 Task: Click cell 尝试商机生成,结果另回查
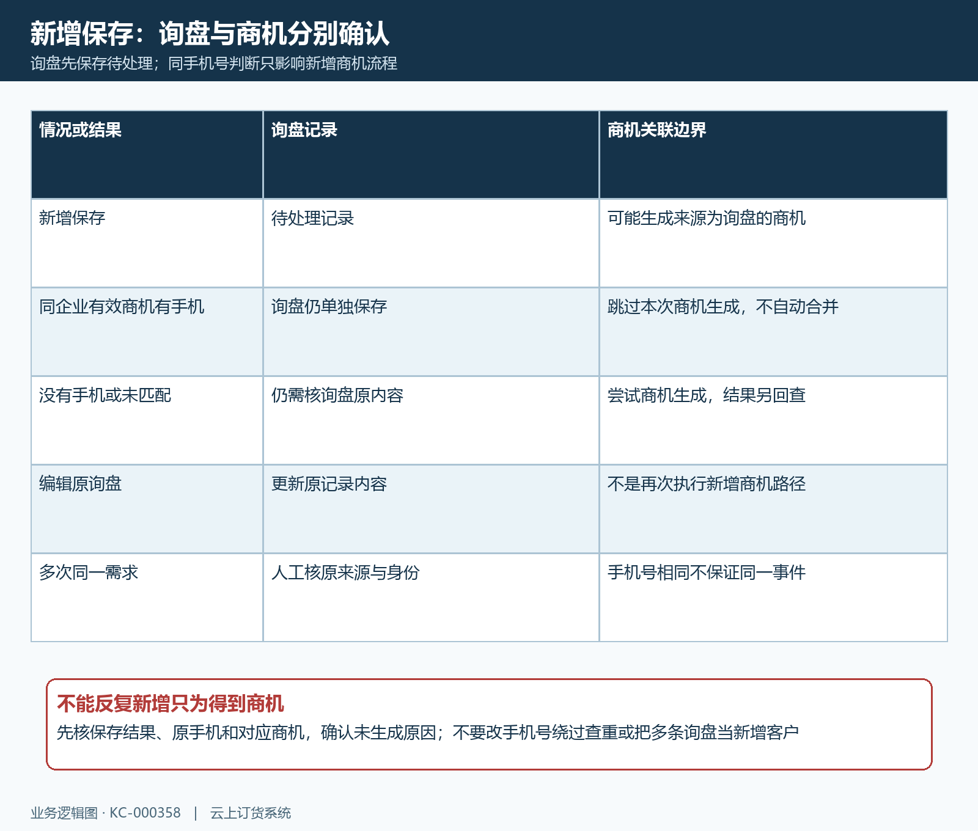point(773,420)
